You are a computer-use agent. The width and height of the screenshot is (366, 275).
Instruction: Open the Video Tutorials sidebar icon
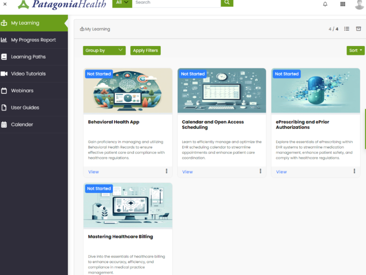(x=6, y=73)
